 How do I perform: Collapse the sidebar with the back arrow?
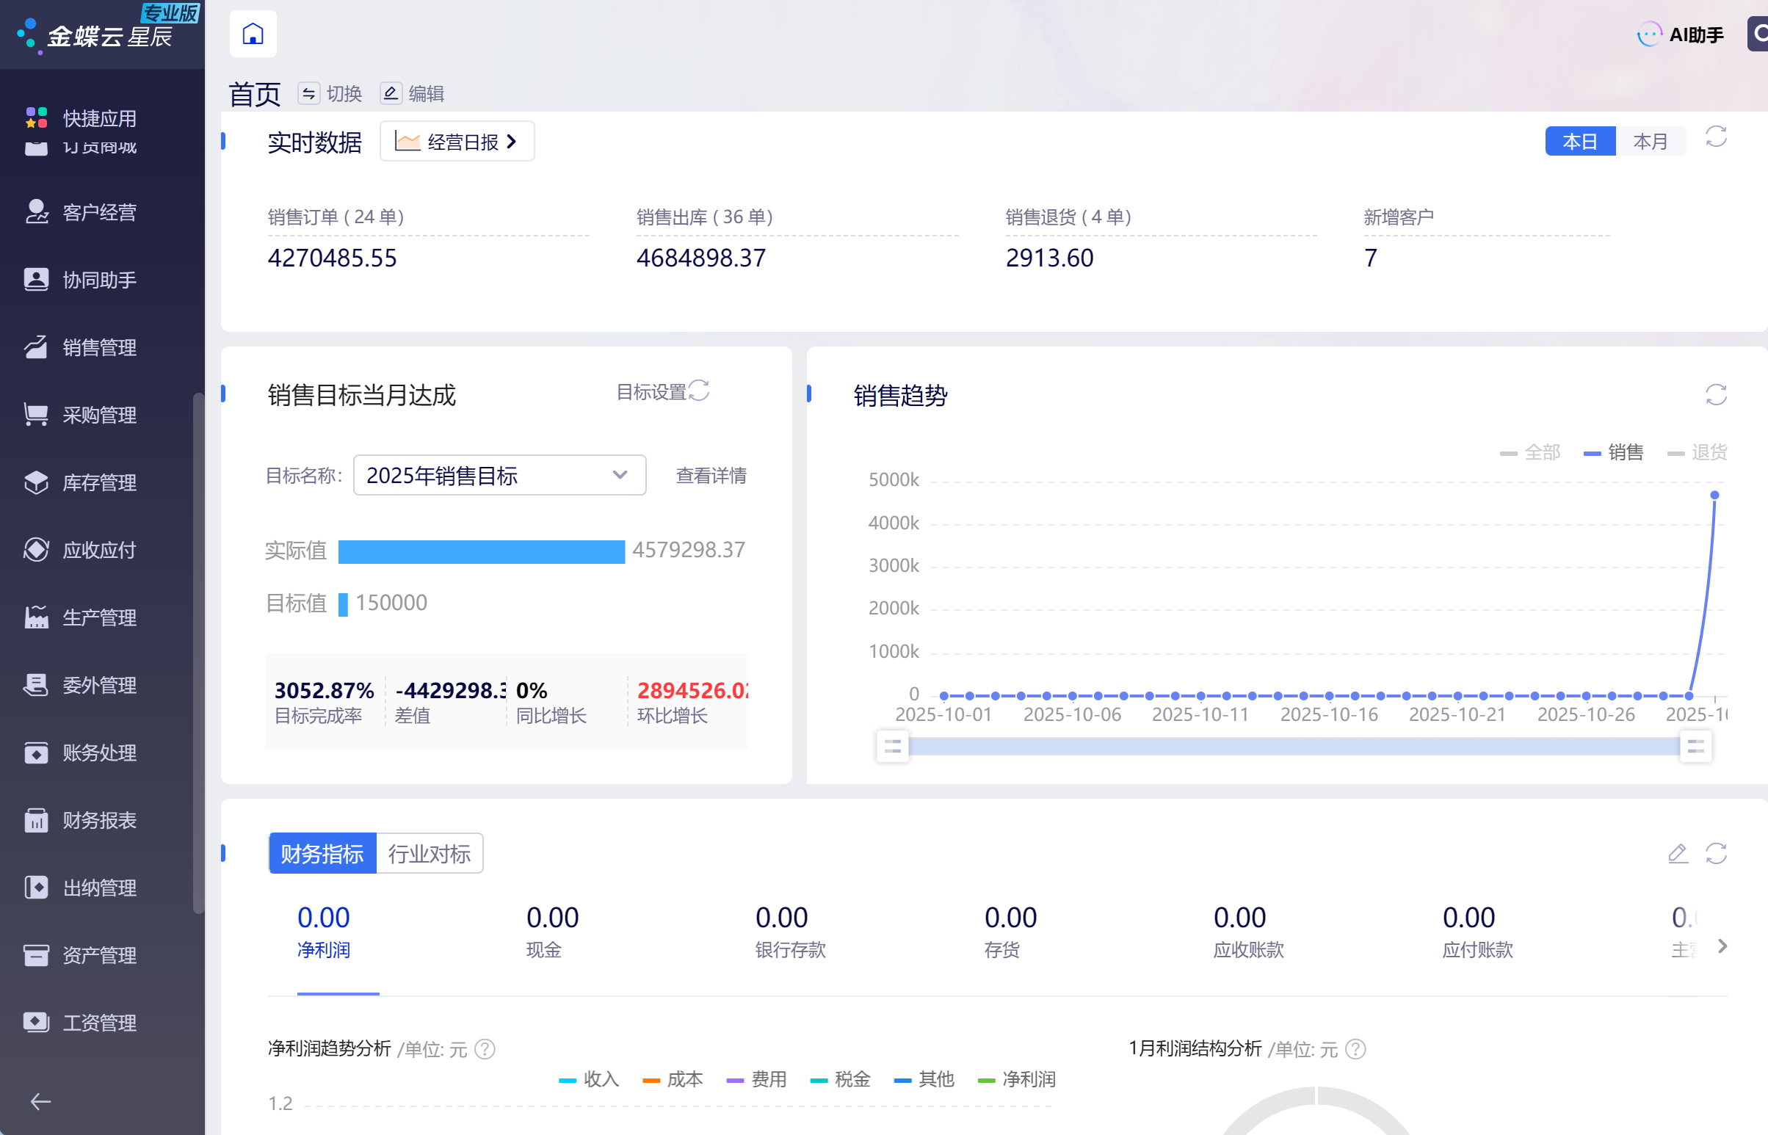pos(40,1101)
